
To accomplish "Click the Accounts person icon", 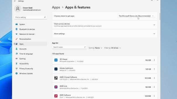I will click(x=17, y=49).
